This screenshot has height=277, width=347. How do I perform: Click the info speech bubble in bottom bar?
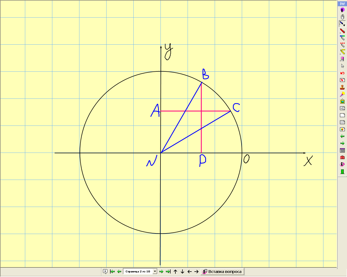click(105, 271)
